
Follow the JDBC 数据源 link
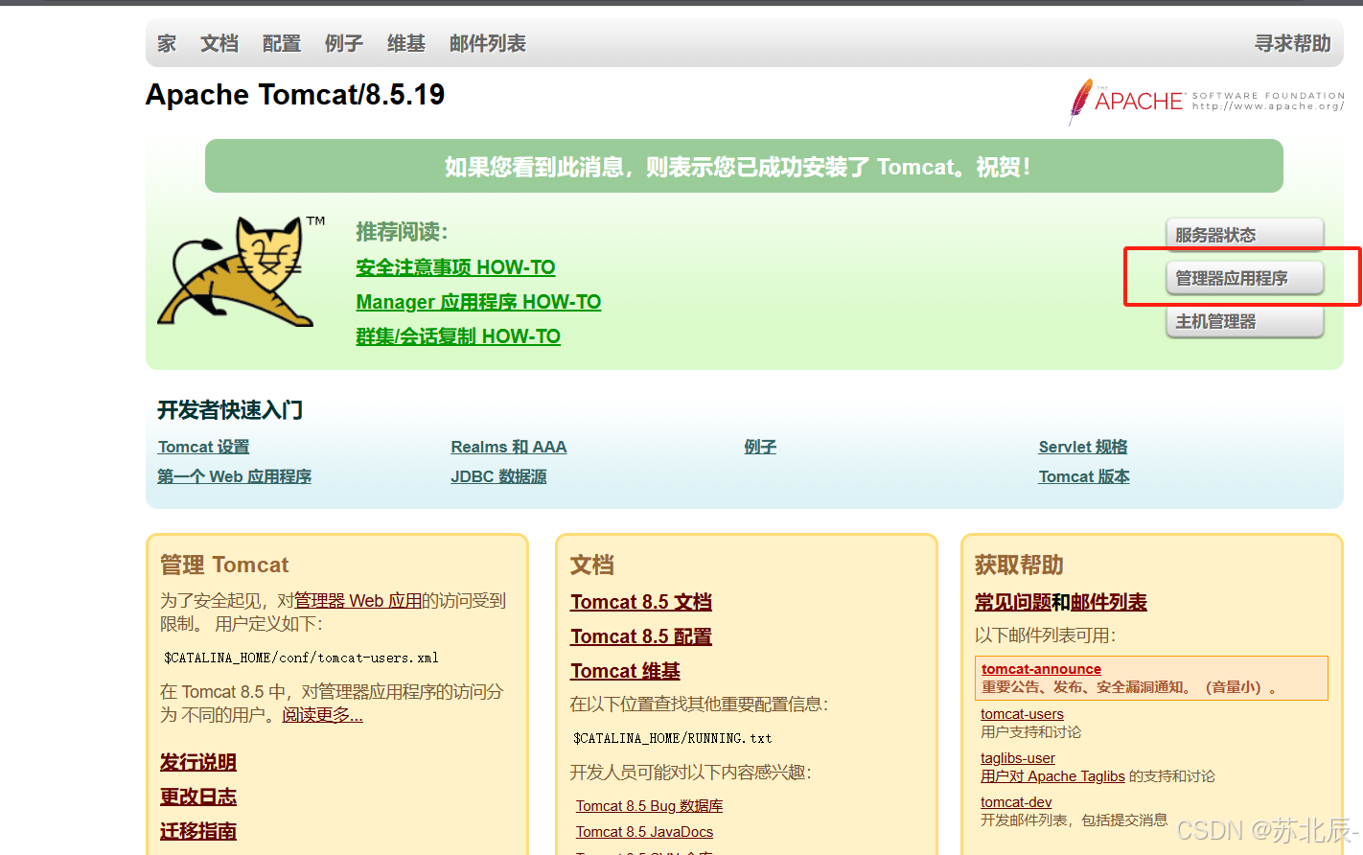[498, 476]
